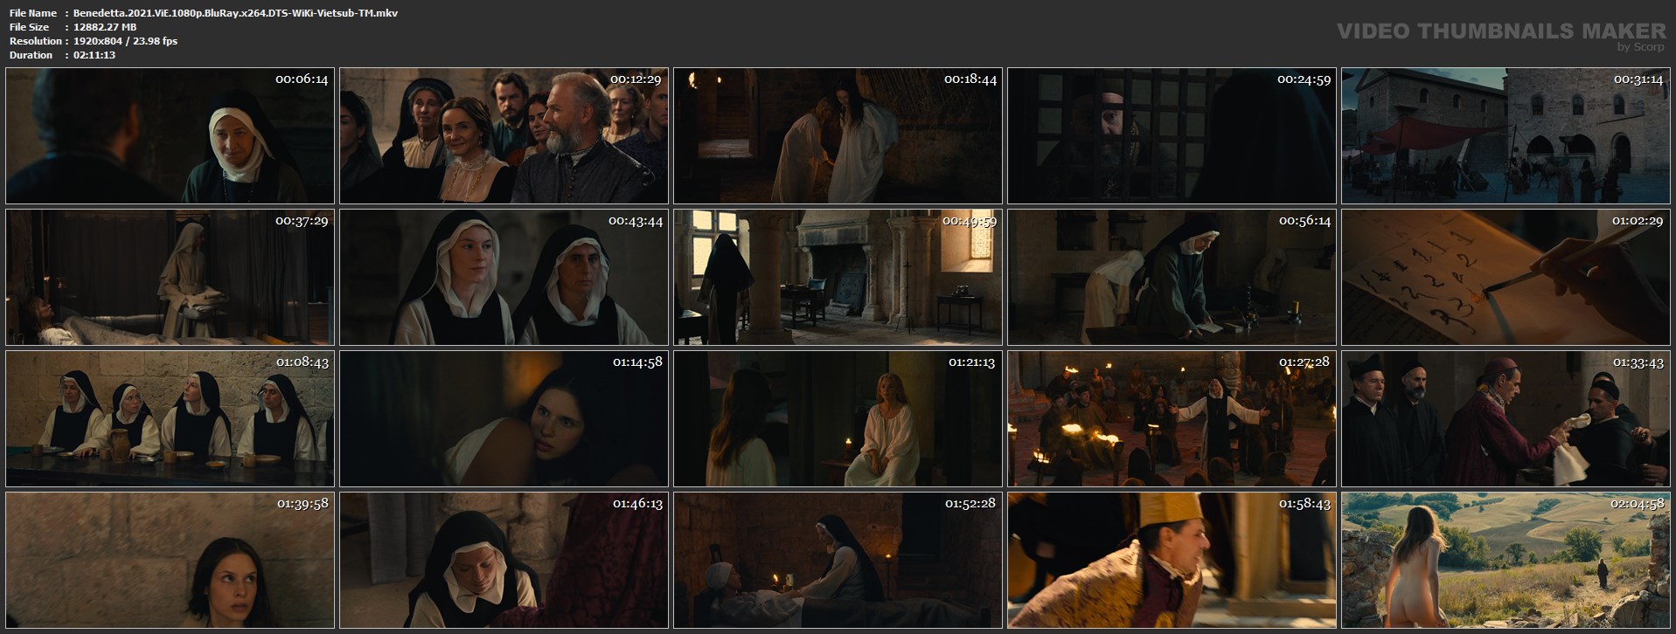Open the dining nuns thumbnail at 01:08:43
This screenshot has height=634, width=1676.
170,418
